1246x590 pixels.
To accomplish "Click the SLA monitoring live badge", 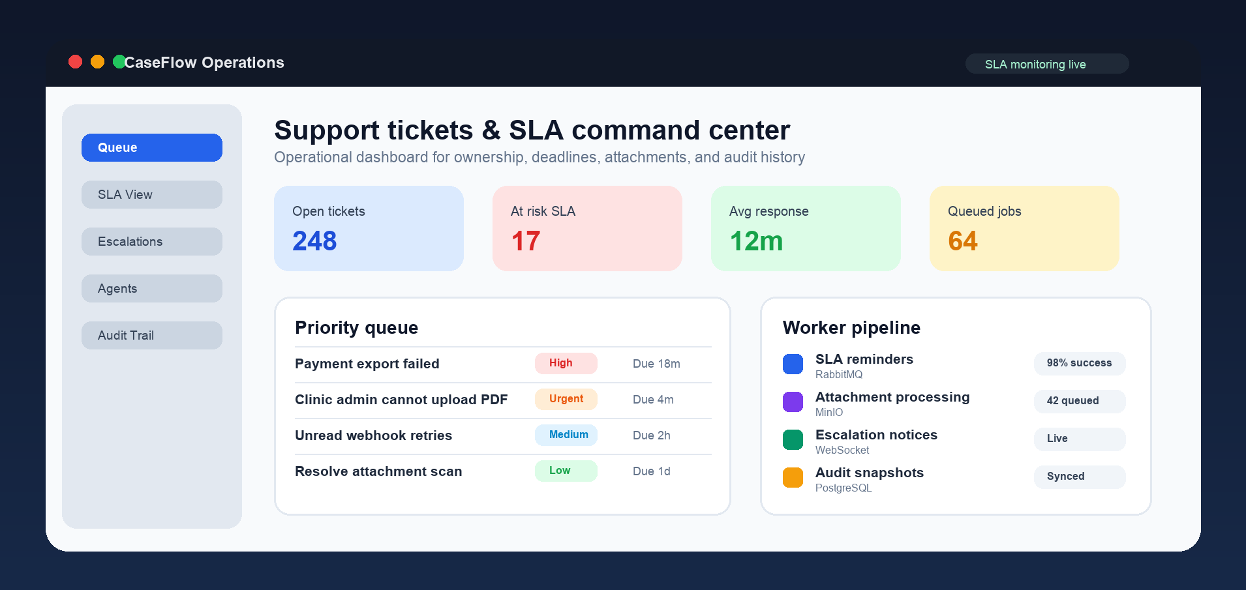I will (1047, 64).
